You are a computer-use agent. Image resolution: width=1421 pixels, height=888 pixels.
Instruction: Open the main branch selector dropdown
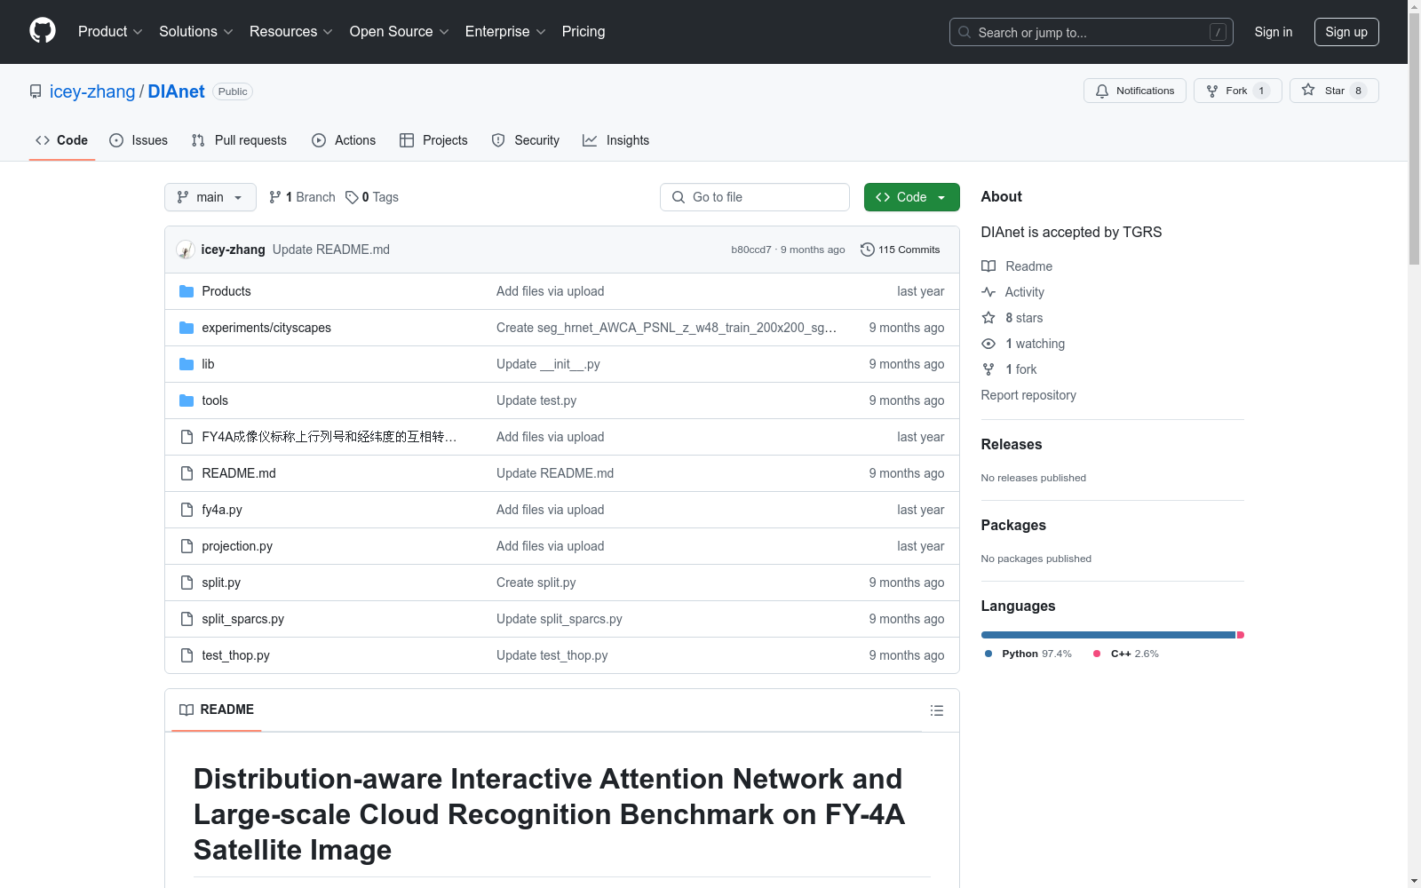click(210, 197)
